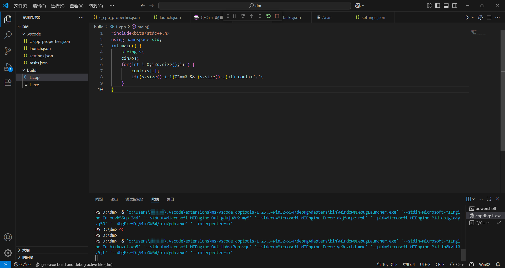The width and height of the screenshot is (505, 268).
Task: Open c_cpp_properties.json in explorer tree
Action: pyautogui.click(x=52, y=41)
